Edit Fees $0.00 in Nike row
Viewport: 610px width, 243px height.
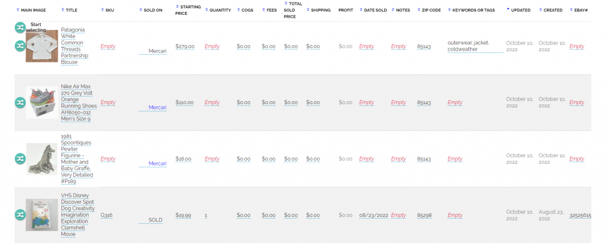269,102
